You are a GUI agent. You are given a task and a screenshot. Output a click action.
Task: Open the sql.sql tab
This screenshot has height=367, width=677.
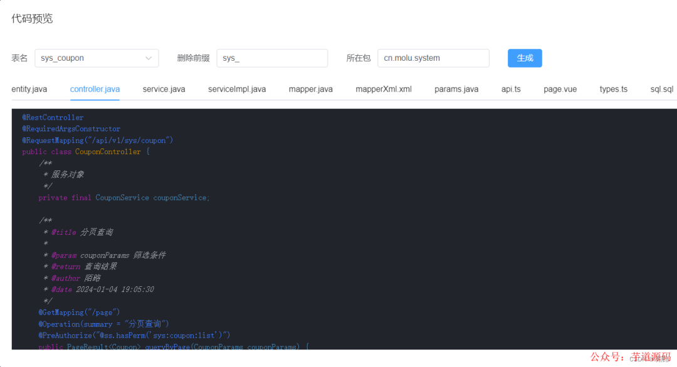tap(662, 90)
